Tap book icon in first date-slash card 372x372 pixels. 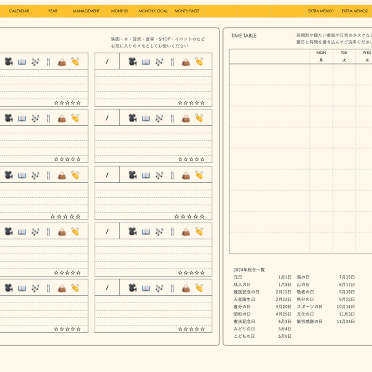pyautogui.click(x=146, y=62)
